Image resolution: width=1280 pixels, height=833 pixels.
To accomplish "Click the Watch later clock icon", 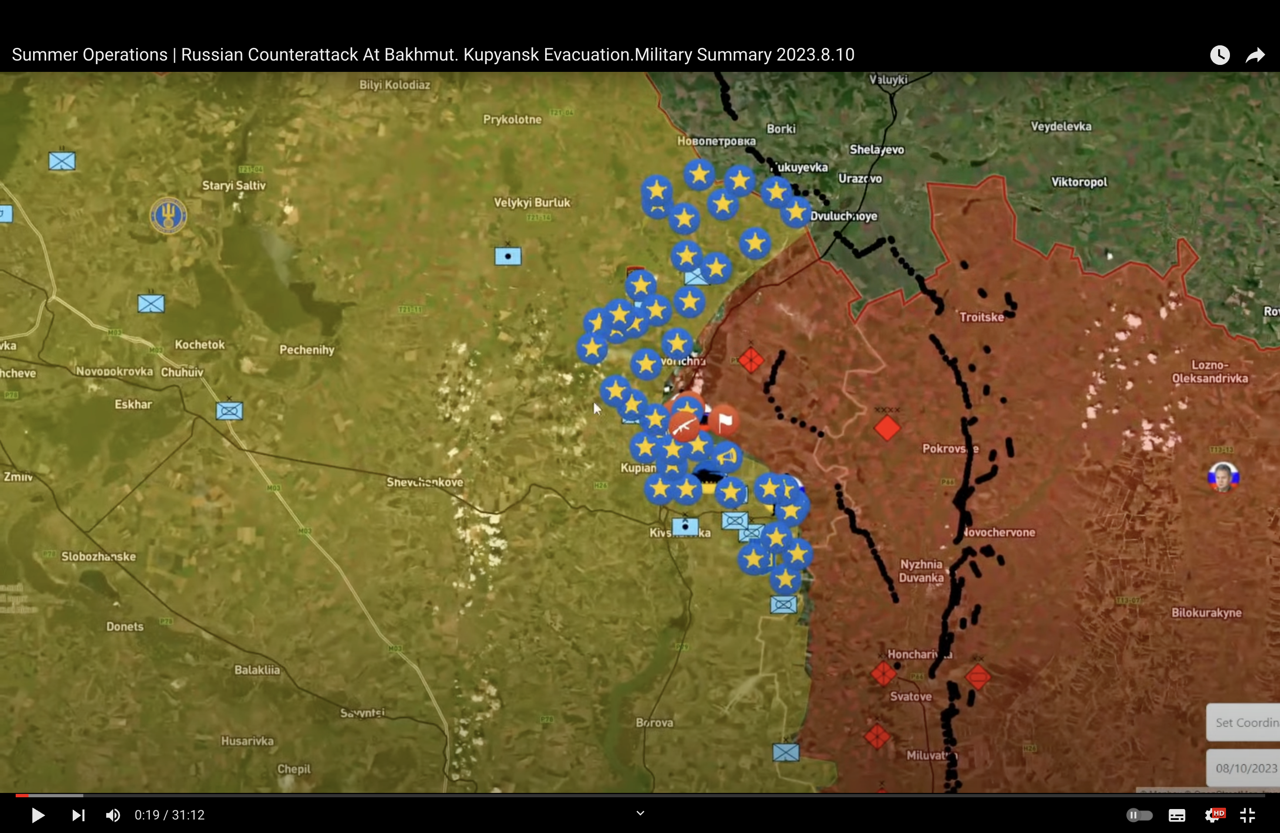I will click(1220, 55).
